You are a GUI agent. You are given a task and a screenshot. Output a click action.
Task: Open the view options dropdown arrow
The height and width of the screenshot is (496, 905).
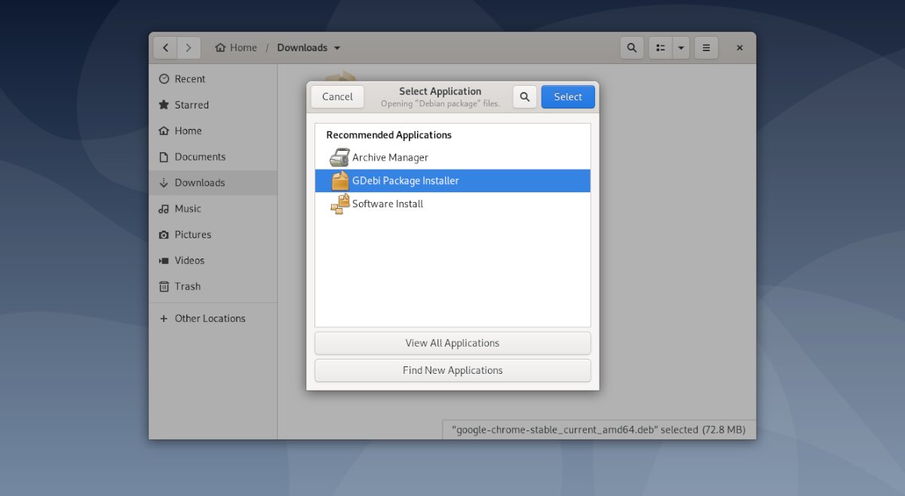[681, 47]
